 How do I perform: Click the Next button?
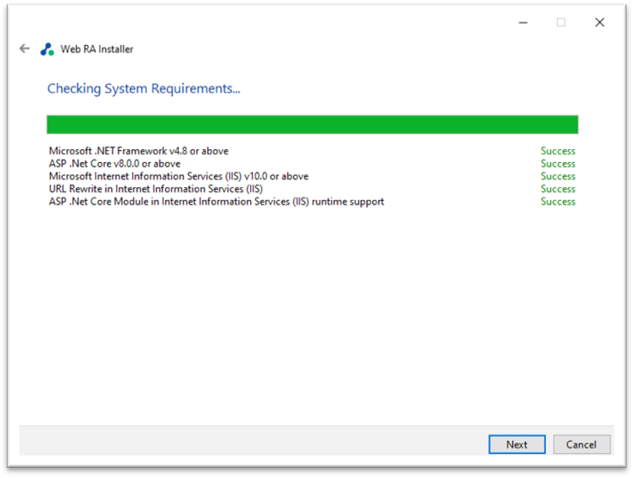tap(517, 444)
